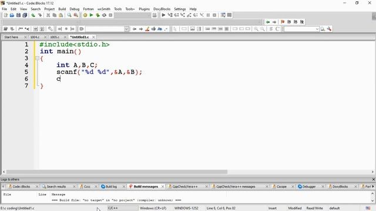Click the Find (magnifier) toolbar icon
376x211 pixels.
click(69, 15)
